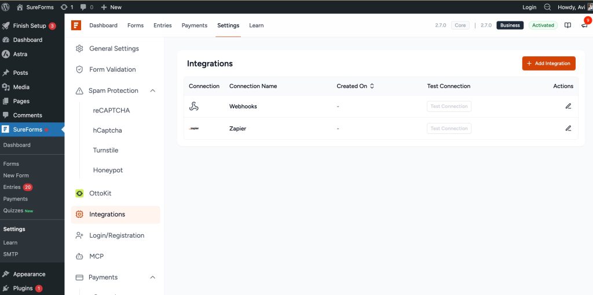The height and width of the screenshot is (295, 593).
Task: Edit the Webhooks integration with pencil icon
Action: point(568,106)
